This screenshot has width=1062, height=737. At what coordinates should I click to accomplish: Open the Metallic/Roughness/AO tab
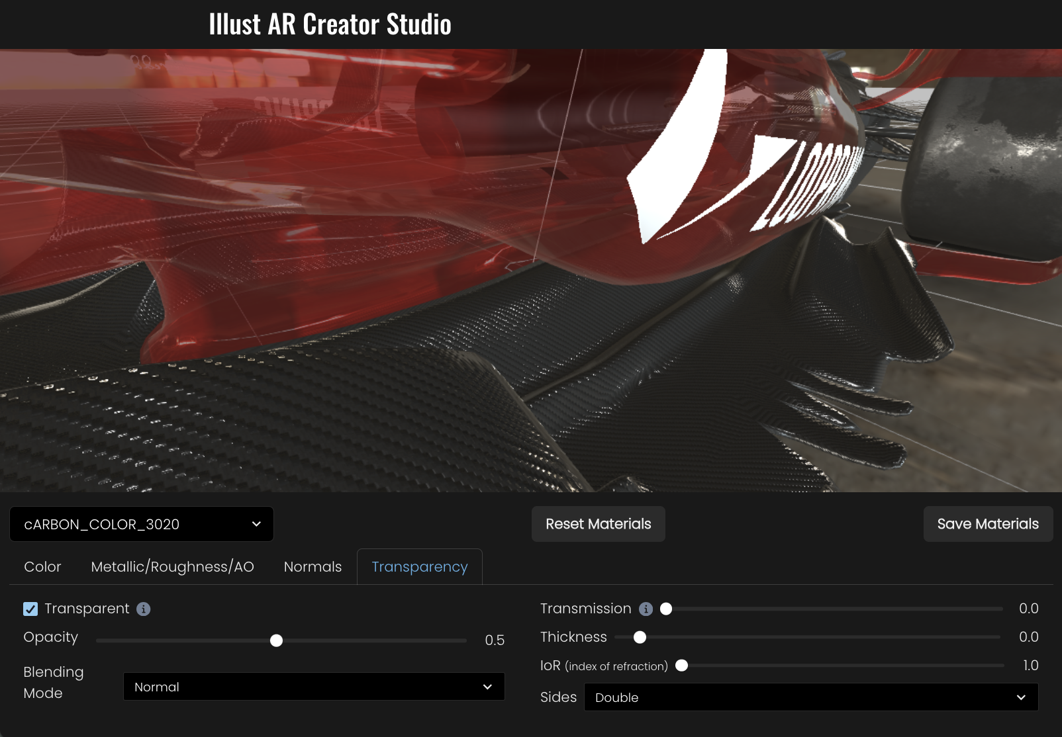(x=172, y=567)
